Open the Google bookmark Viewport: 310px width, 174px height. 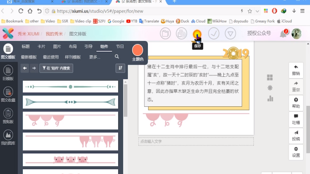coord(116,21)
